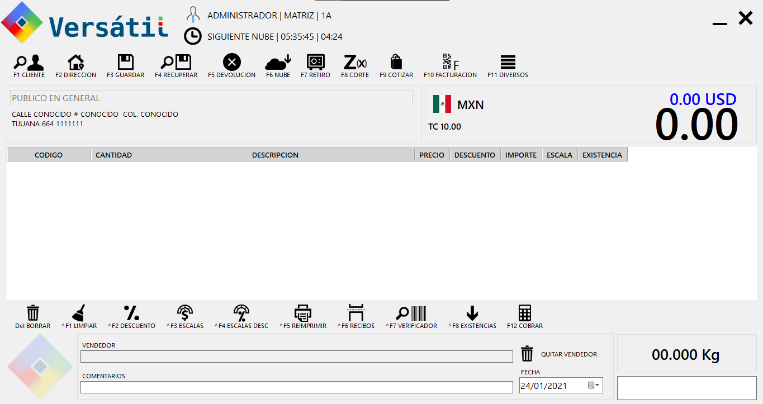Save the sale with F3 Guardar
The width and height of the screenshot is (763, 404).
click(x=125, y=63)
